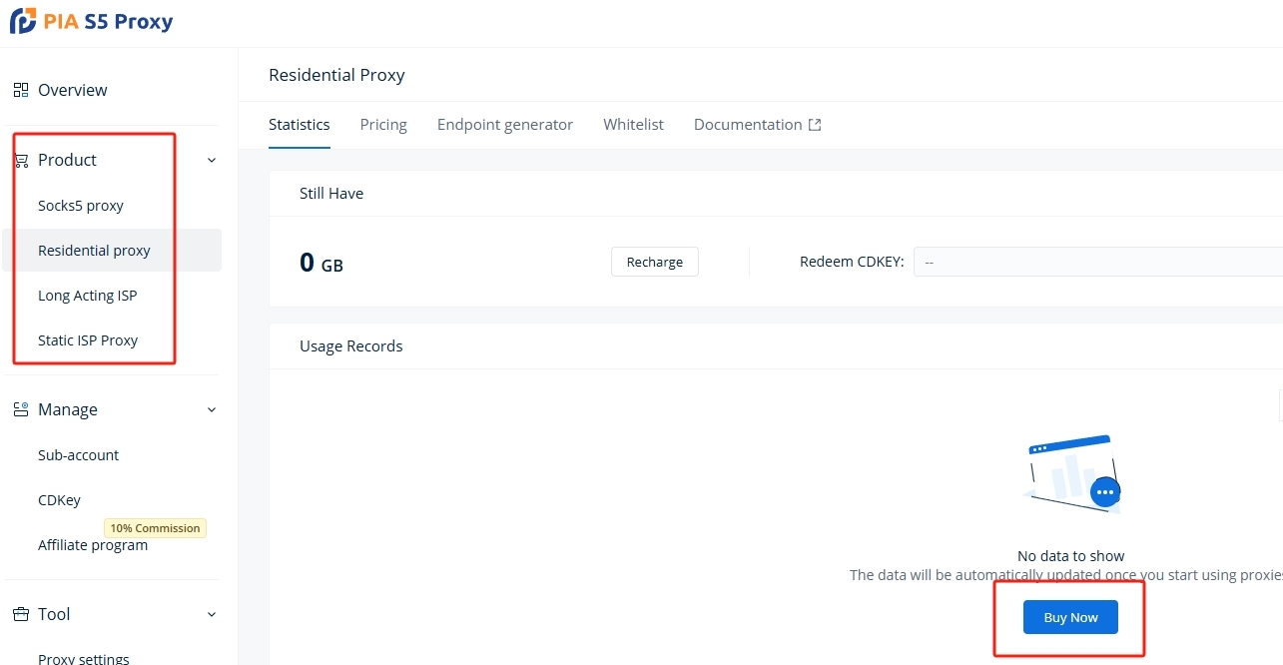
Task: Click the Still Have heading
Action: pos(331,194)
